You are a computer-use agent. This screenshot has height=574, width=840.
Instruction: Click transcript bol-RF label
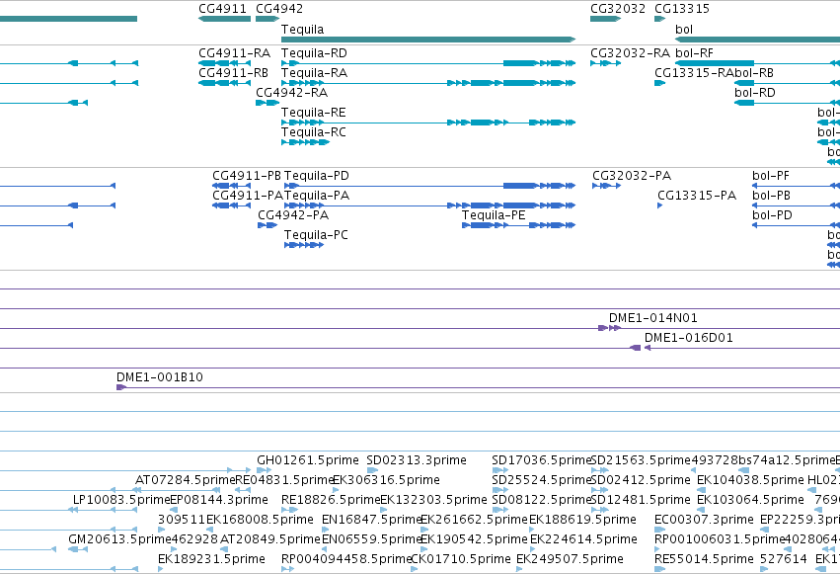[x=694, y=53]
